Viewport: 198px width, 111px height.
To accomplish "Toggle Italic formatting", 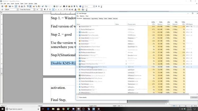I will point(47,10).
